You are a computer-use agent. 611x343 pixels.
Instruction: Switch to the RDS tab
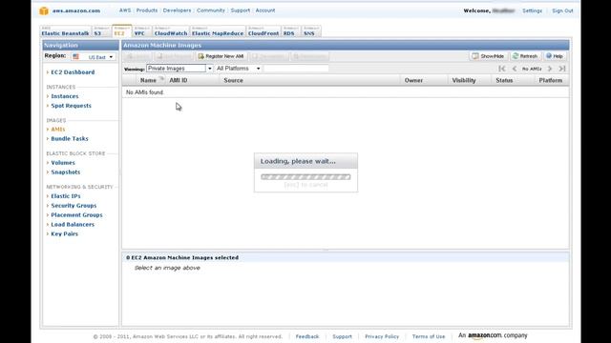291,31
